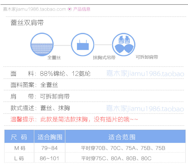This screenshot has height=166, width=188.
Task: Click the fabric composition line 88%锦纶
Action: coord(51,74)
